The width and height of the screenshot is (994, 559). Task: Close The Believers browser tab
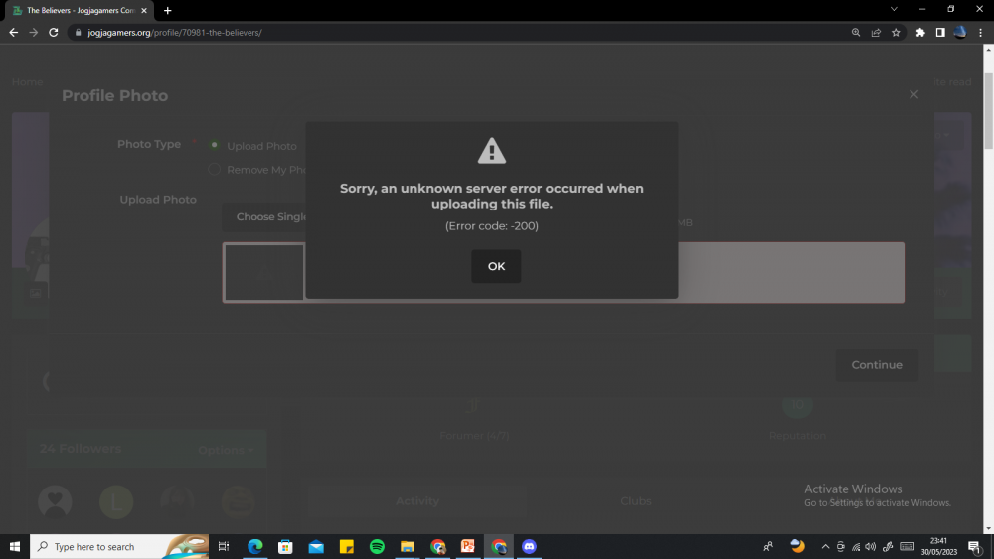tap(144, 10)
